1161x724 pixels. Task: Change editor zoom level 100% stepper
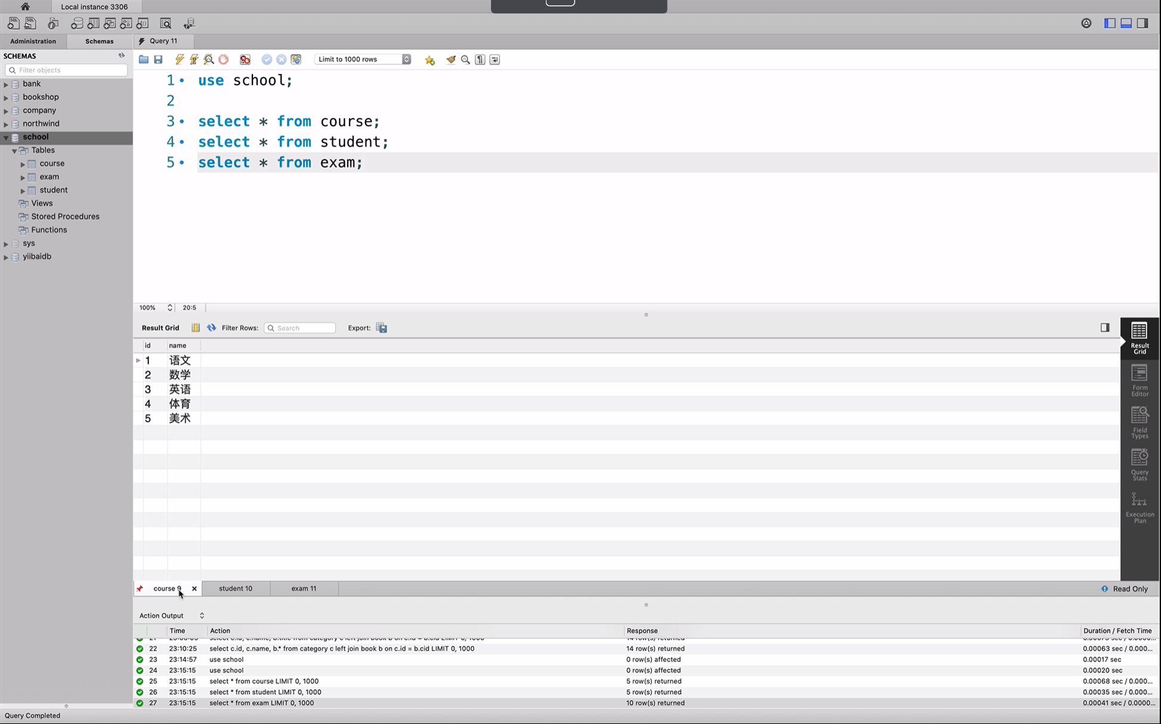coord(169,308)
